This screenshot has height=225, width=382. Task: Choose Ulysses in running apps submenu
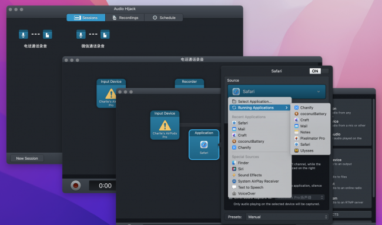click(311, 151)
